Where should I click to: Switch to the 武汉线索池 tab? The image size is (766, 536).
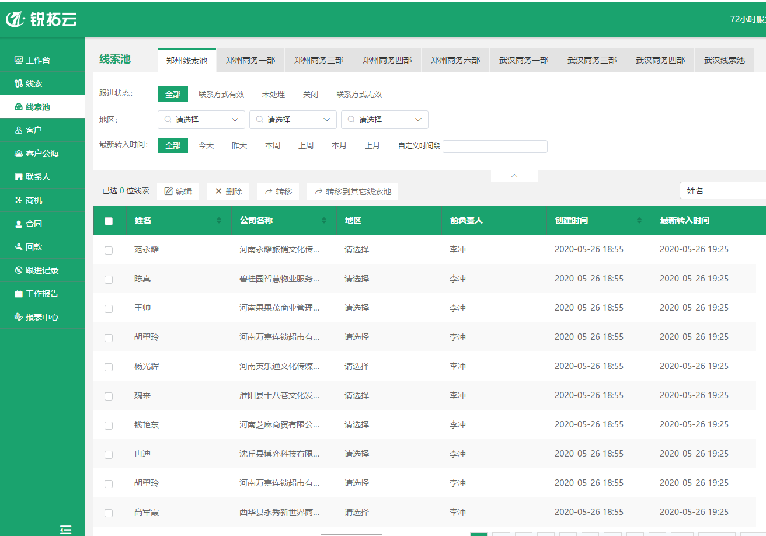tap(725, 60)
